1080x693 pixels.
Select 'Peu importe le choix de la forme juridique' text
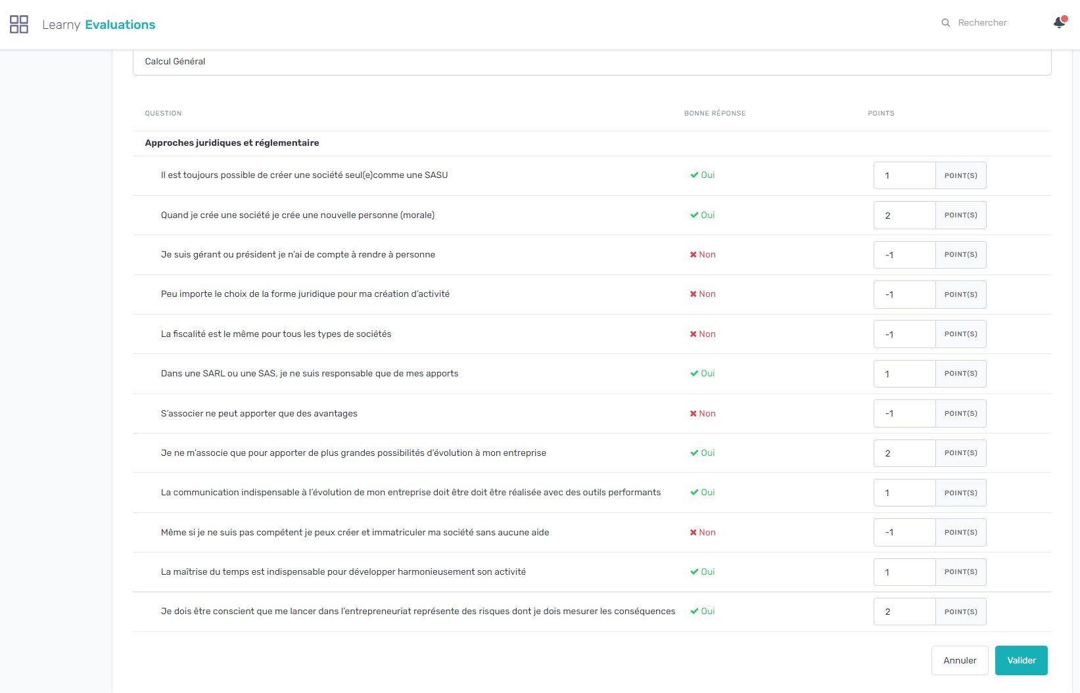[305, 294]
